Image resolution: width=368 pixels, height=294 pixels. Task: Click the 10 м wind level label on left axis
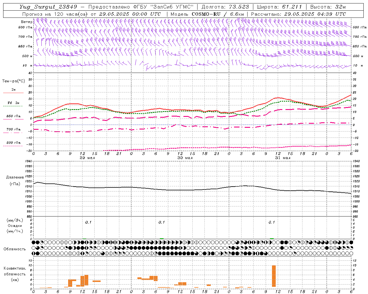(28, 65)
